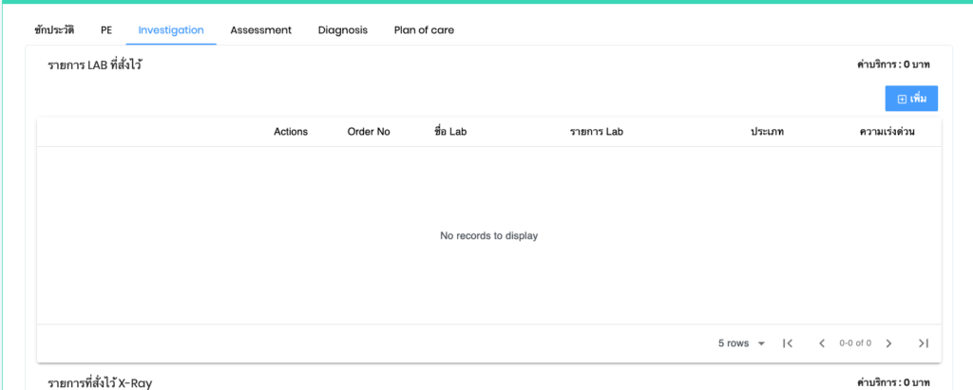This screenshot has width=973, height=390.
Task: Go to previous page of lab table
Action: (821, 344)
